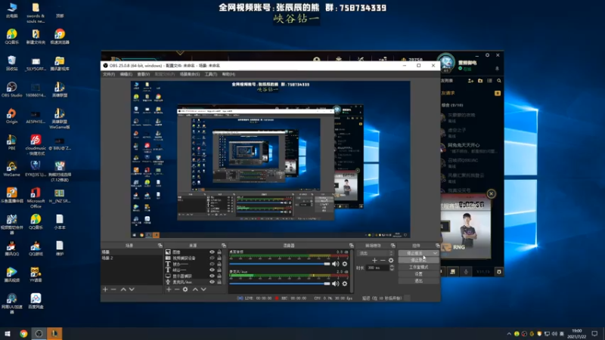605x340 pixels.
Task: Toggle visibility eye of the 图像 source
Action: pos(212,252)
